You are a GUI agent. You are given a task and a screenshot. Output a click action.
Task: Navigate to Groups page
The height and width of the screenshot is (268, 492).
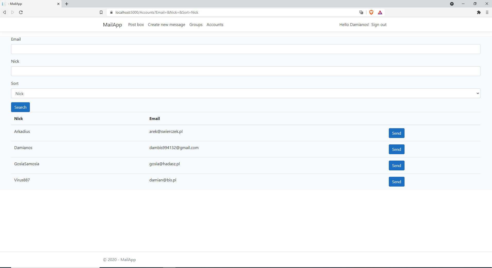[196, 25]
